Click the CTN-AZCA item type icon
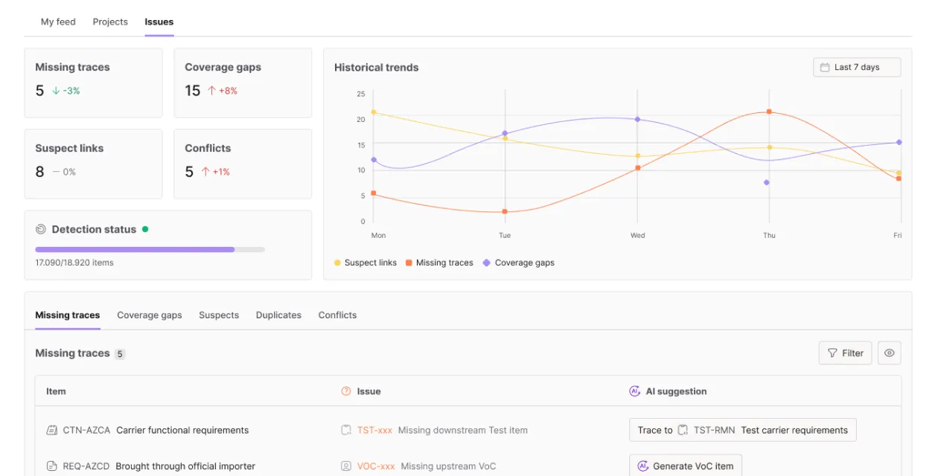Image resolution: width=935 pixels, height=476 pixels. point(51,430)
